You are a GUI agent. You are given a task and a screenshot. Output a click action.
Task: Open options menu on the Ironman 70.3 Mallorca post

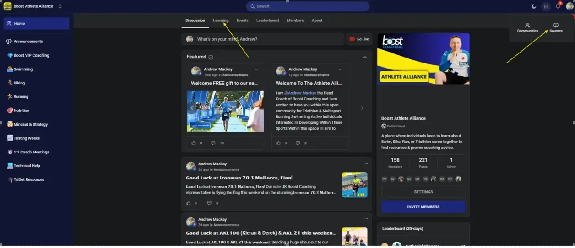(x=366, y=164)
